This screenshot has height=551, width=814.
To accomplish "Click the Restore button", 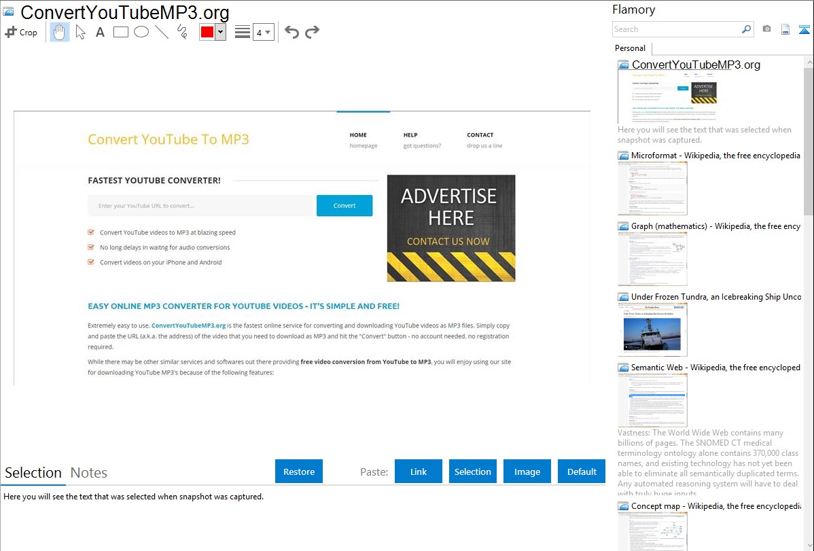I will 299,472.
